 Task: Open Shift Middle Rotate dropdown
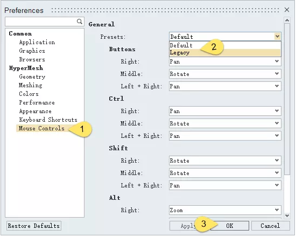coord(225,173)
